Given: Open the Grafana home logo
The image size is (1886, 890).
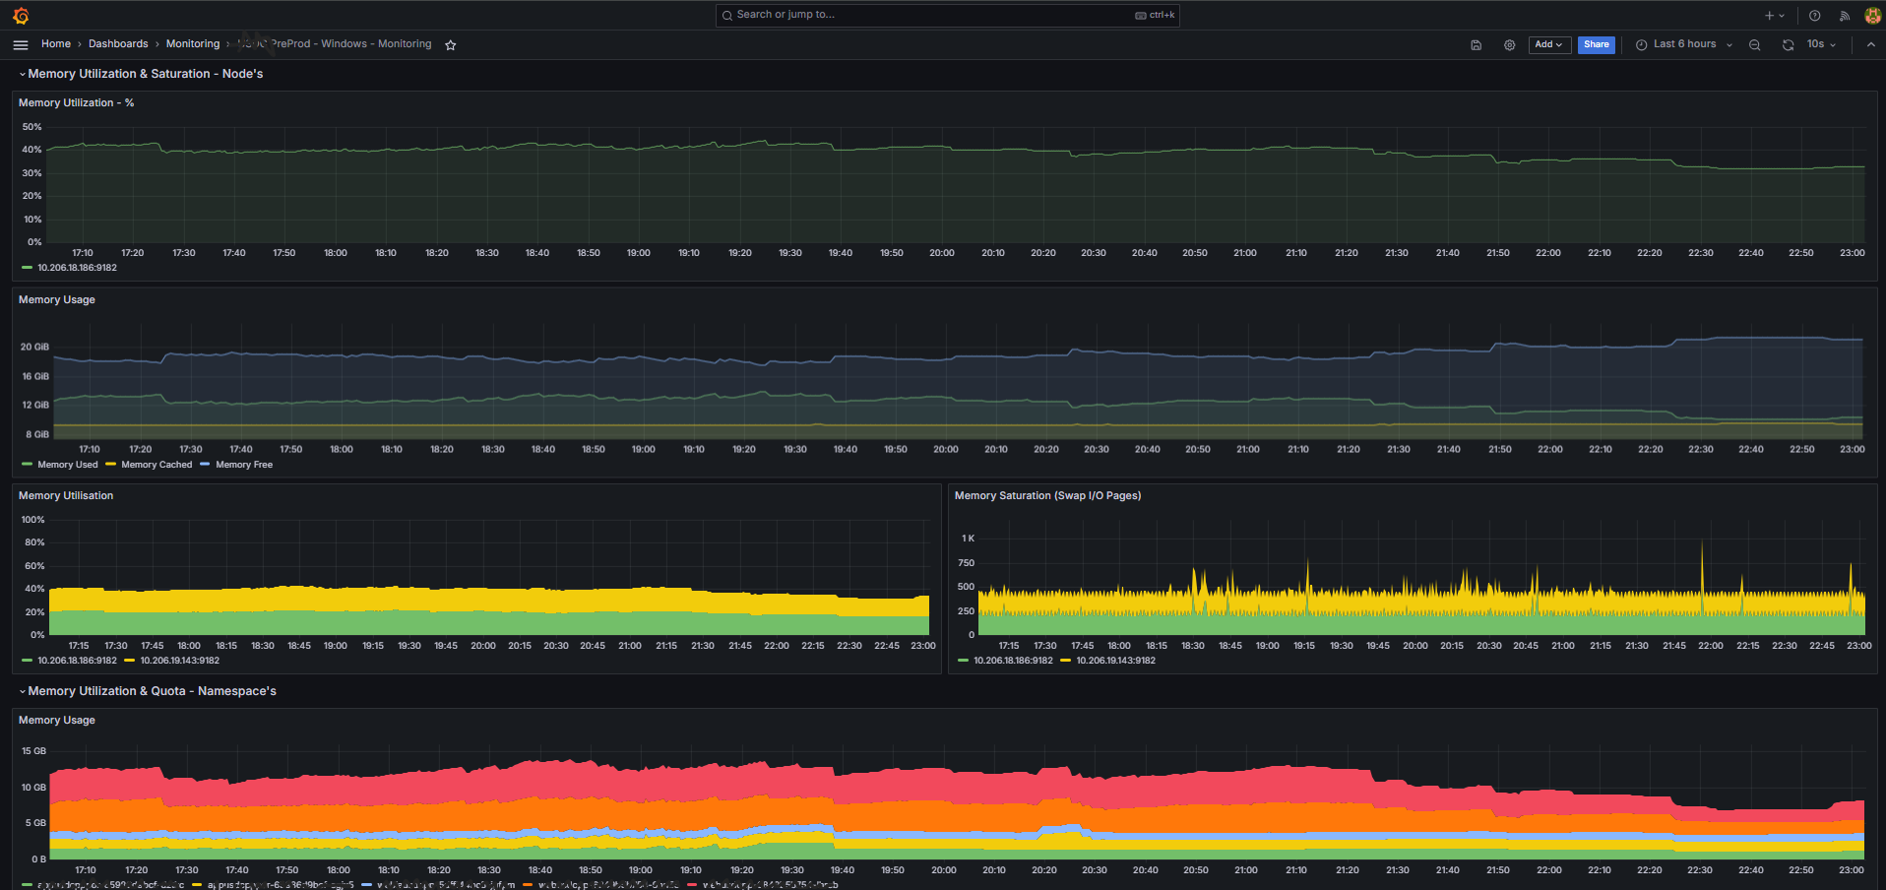Looking at the screenshot, I should [x=21, y=16].
